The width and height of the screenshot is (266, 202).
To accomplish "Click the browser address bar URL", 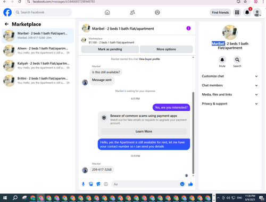I will coord(64,2).
